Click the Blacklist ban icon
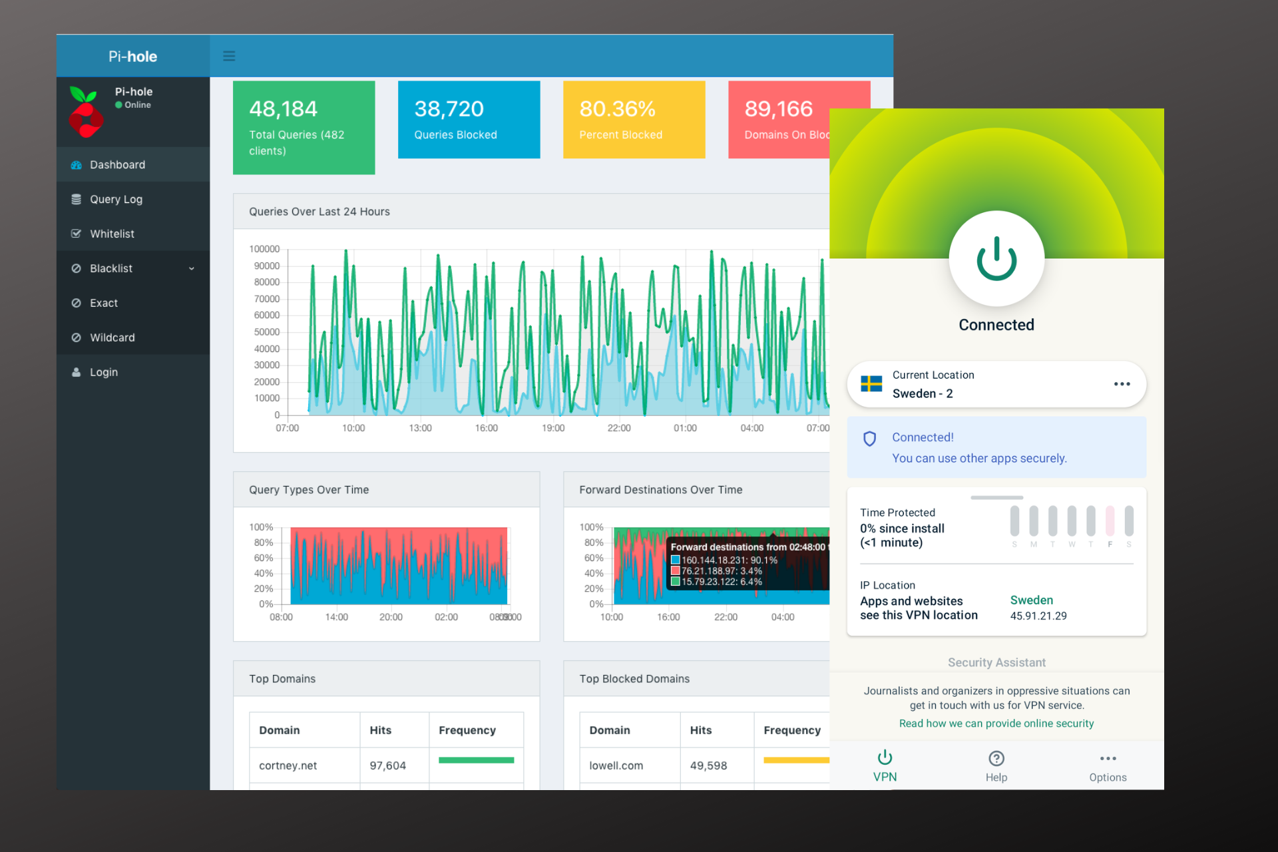 click(x=77, y=269)
